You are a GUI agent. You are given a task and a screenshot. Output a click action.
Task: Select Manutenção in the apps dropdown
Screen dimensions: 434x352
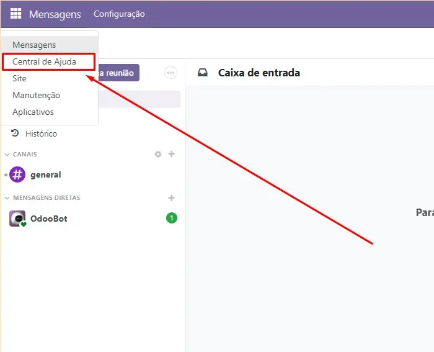point(36,96)
